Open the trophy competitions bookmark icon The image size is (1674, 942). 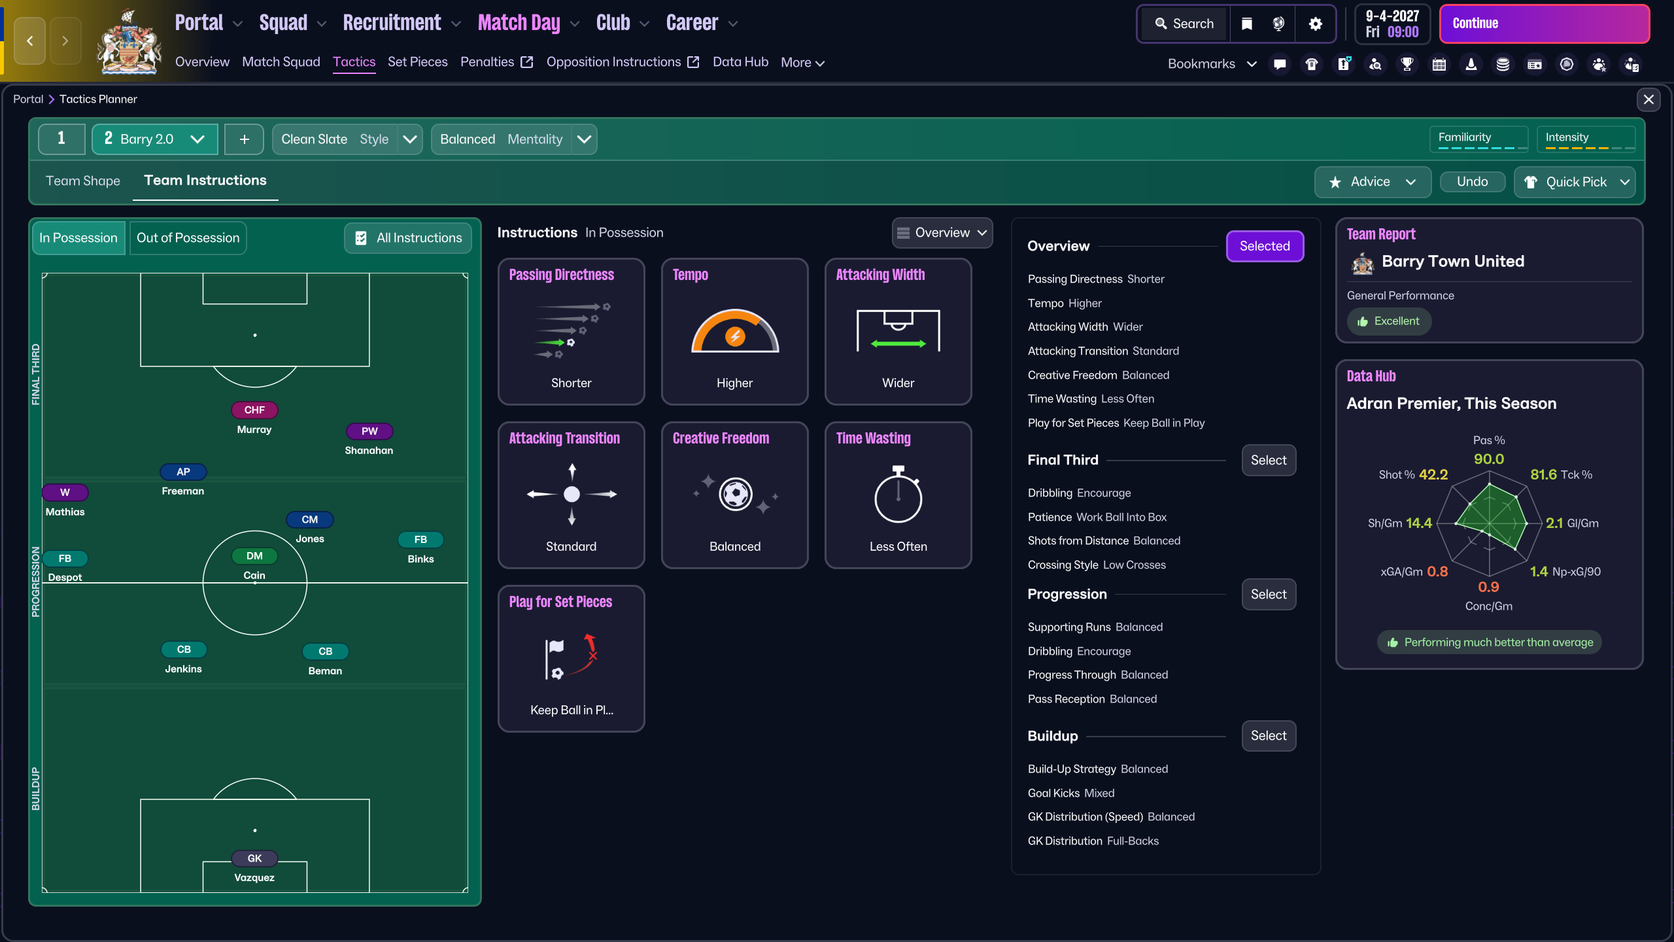click(x=1407, y=64)
